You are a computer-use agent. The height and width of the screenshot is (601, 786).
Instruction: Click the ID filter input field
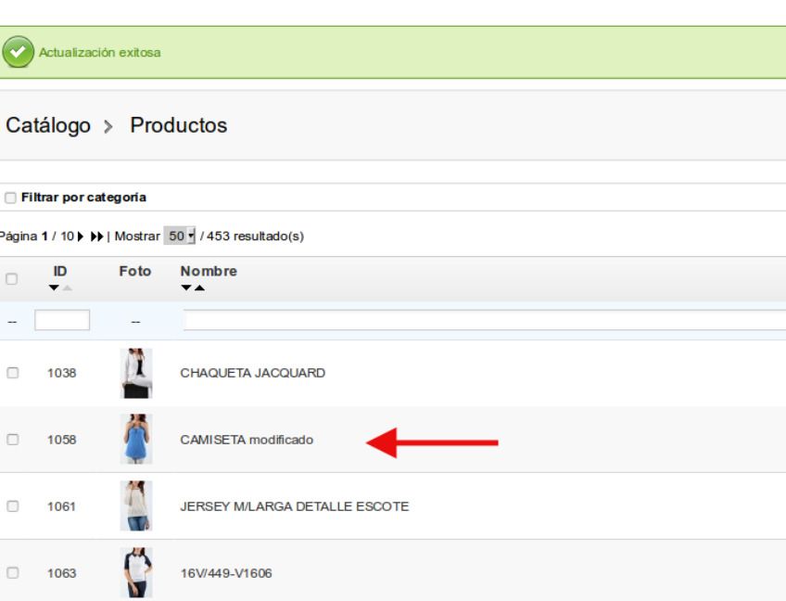point(62,320)
